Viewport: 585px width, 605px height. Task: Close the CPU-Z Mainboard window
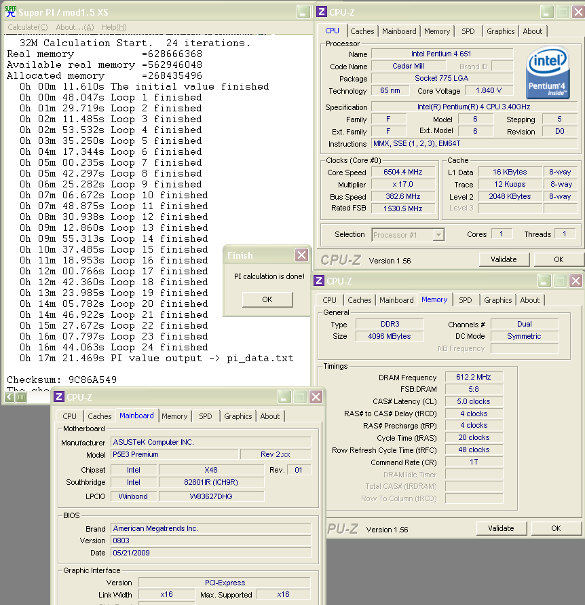[316, 397]
